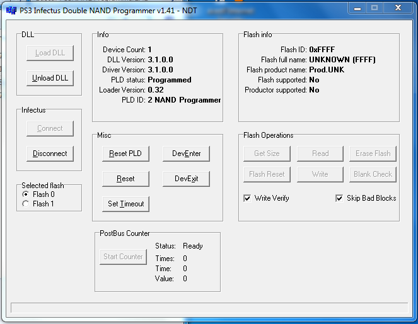Screen dimensions: 418x324
Task: Click the Get Size button
Action: click(267, 154)
